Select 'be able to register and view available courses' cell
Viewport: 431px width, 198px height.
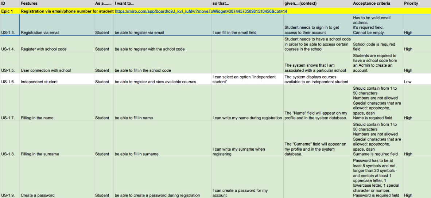(x=163, y=79)
